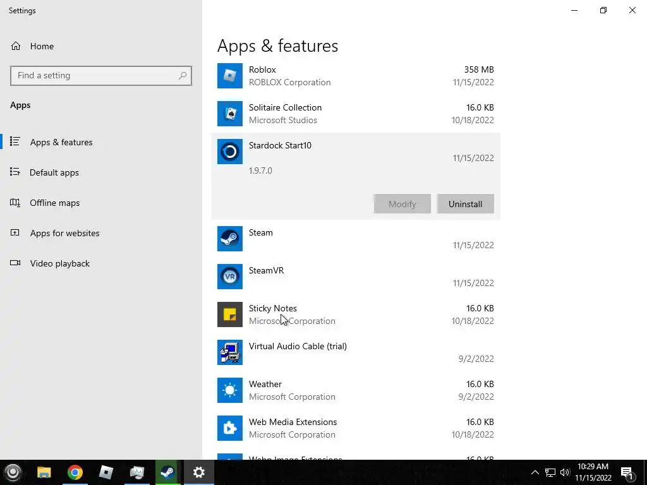Select the SteamVR entry name
The image size is (647, 485).
click(266, 270)
